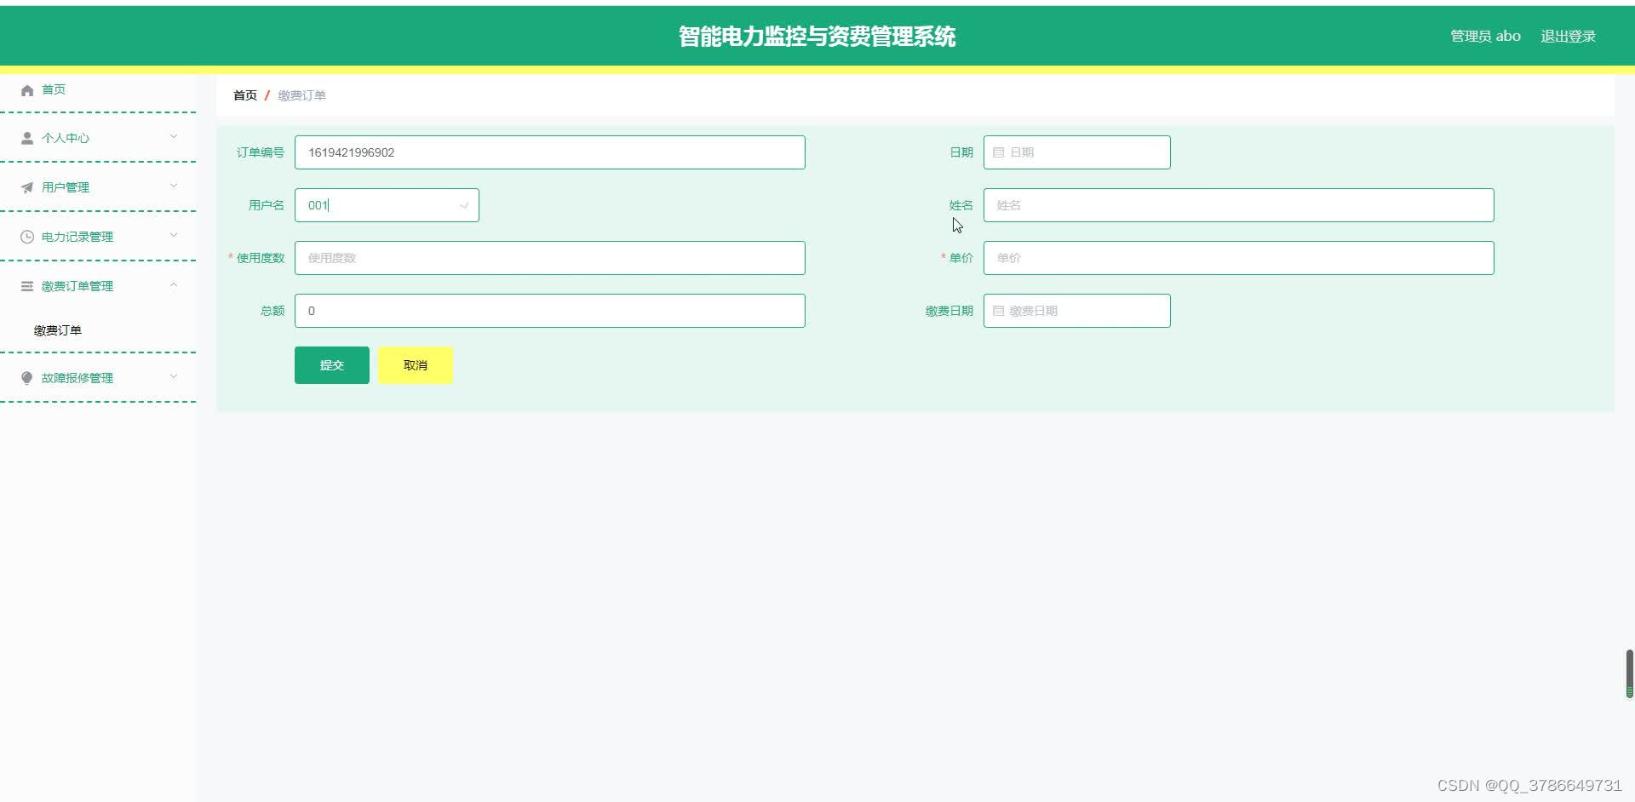The image size is (1635, 802).
Task: Click the calendar icon in 日期 field
Action: [x=999, y=152]
